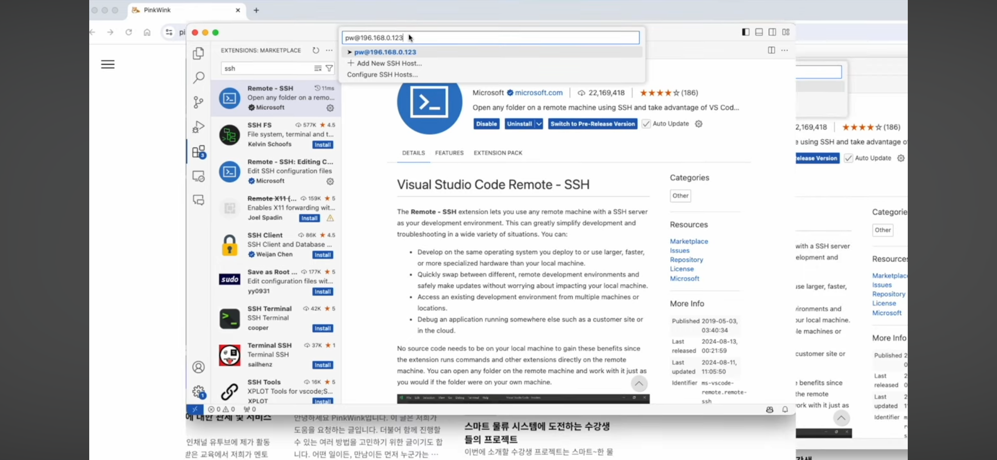Open the Remote Explorer icon

(x=198, y=176)
